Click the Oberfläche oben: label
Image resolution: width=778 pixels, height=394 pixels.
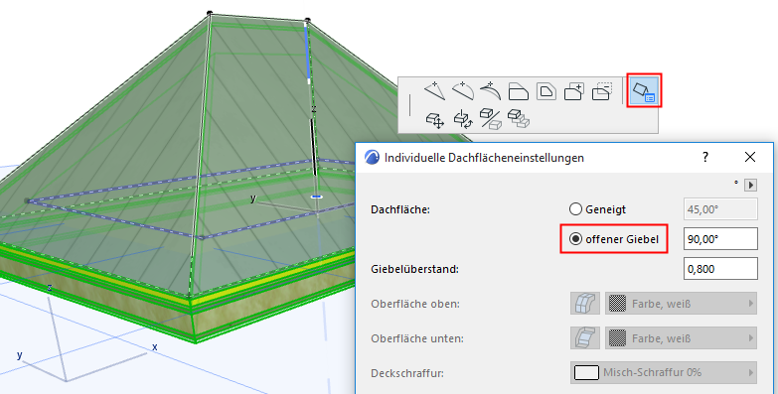pos(415,304)
